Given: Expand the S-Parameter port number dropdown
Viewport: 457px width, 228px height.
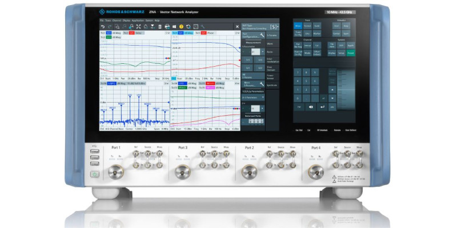Looking at the screenshot, I should 254,51.
